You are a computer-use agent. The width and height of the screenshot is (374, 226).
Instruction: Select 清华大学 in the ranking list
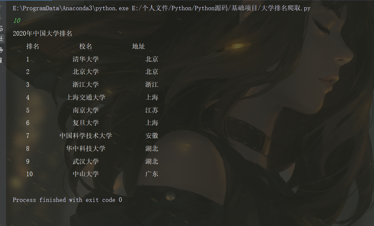point(86,59)
